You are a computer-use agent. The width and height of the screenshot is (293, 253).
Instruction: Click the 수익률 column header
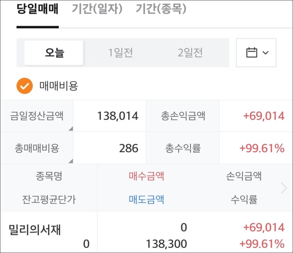coord(244,199)
